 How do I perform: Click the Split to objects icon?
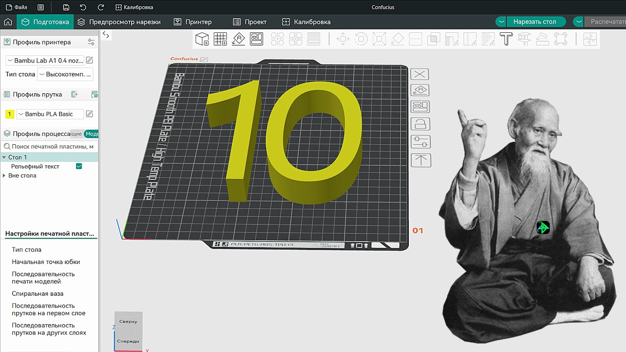pos(277,39)
